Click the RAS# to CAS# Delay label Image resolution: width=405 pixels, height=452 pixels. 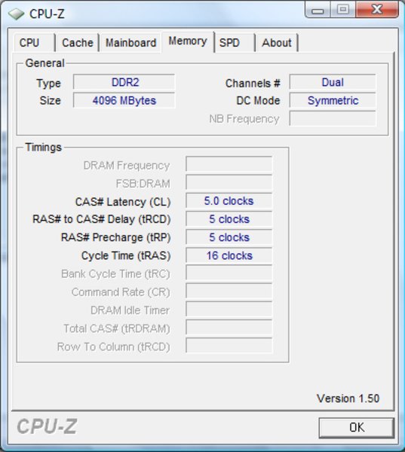[x=102, y=219]
